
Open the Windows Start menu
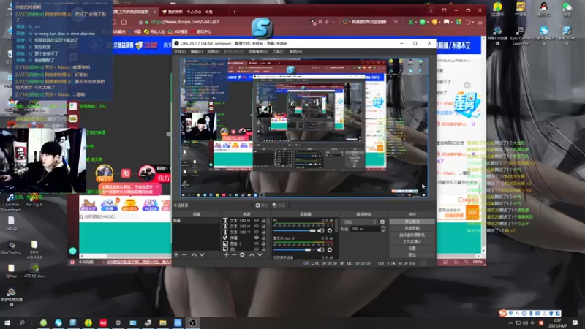click(x=7, y=322)
